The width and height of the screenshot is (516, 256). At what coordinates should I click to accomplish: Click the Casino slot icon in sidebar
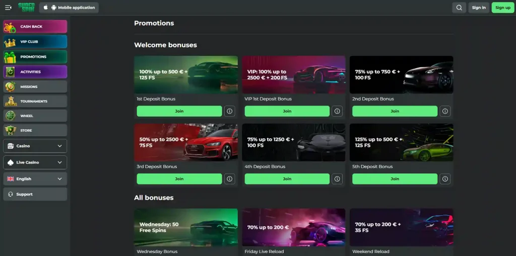[11, 146]
